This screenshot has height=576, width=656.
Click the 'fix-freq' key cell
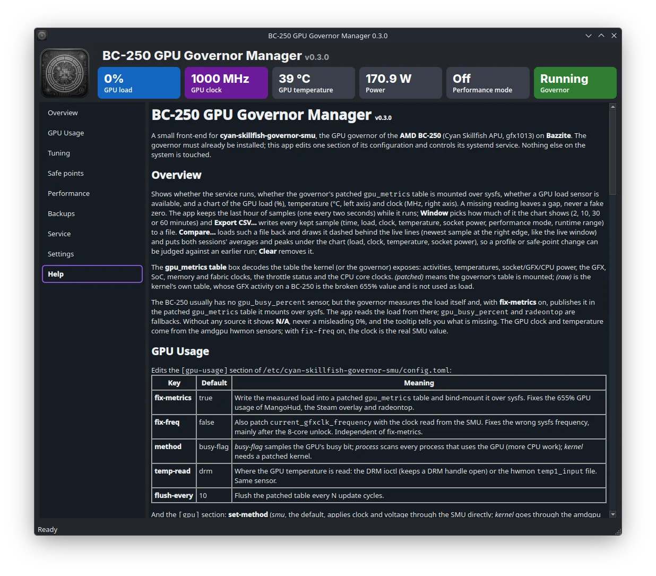pyautogui.click(x=174, y=427)
